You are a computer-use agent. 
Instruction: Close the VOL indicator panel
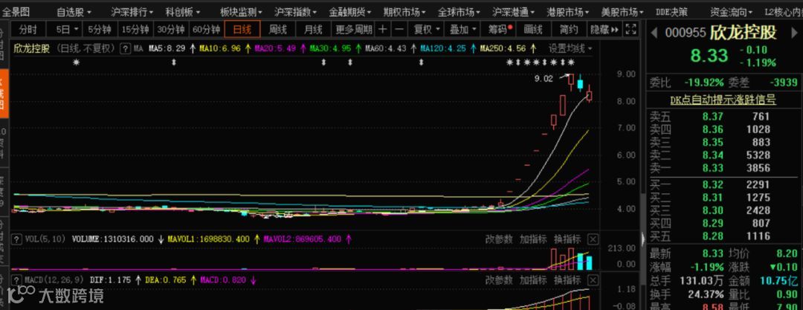pos(593,239)
